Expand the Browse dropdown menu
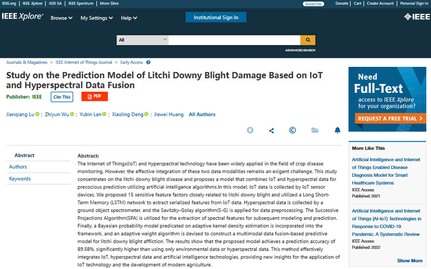Viewport: 431px width, 269px height. click(62, 18)
